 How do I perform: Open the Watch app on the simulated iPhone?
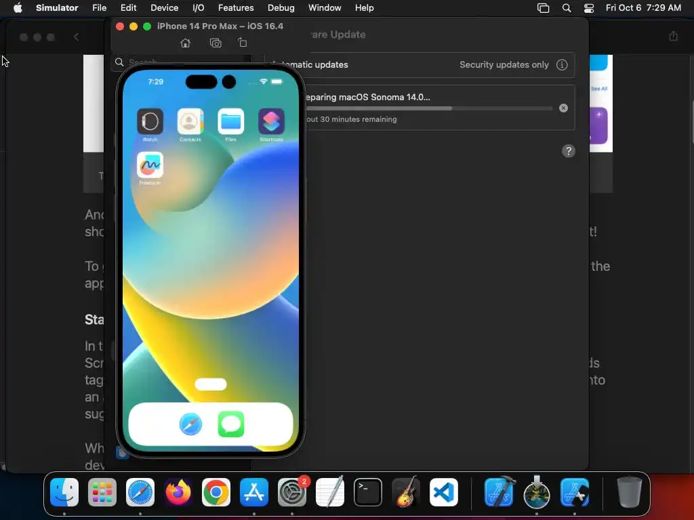click(150, 121)
